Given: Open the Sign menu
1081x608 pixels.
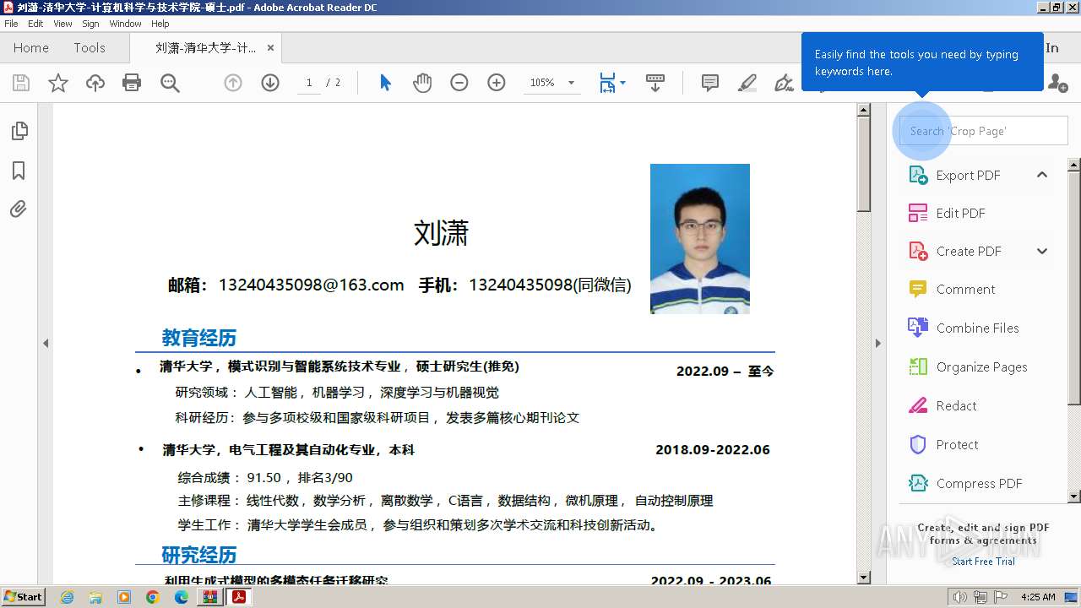Looking at the screenshot, I should tap(90, 24).
